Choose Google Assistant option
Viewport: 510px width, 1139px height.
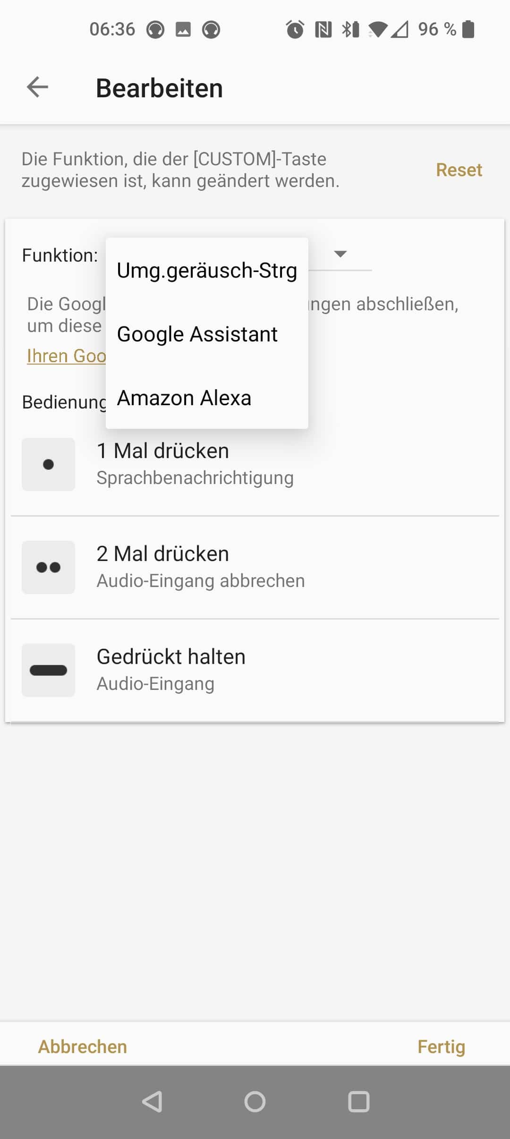click(x=197, y=334)
